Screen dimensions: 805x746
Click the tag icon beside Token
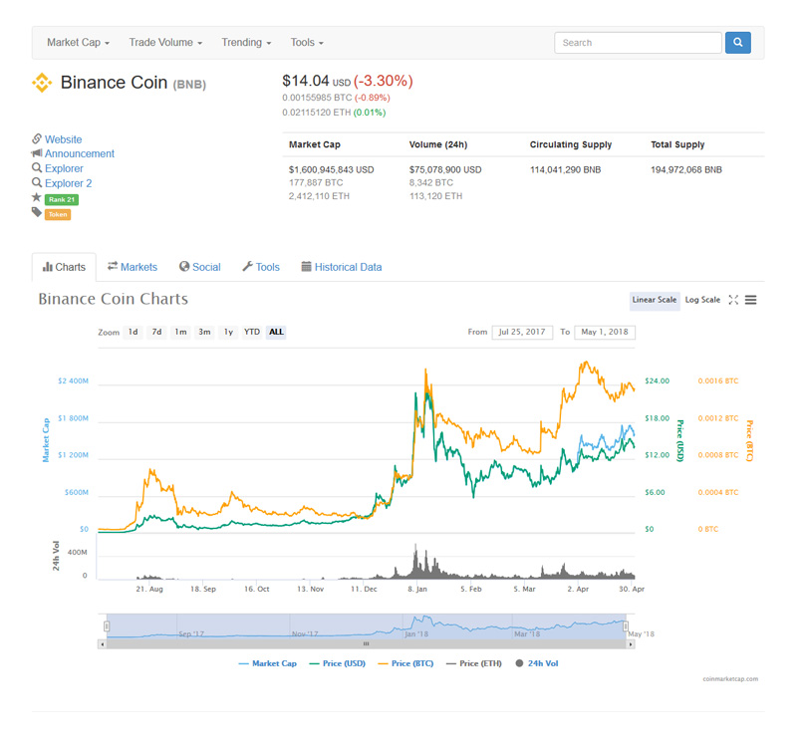37,212
